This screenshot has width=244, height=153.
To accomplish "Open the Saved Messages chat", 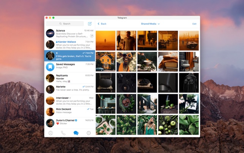I will click(x=70, y=67).
